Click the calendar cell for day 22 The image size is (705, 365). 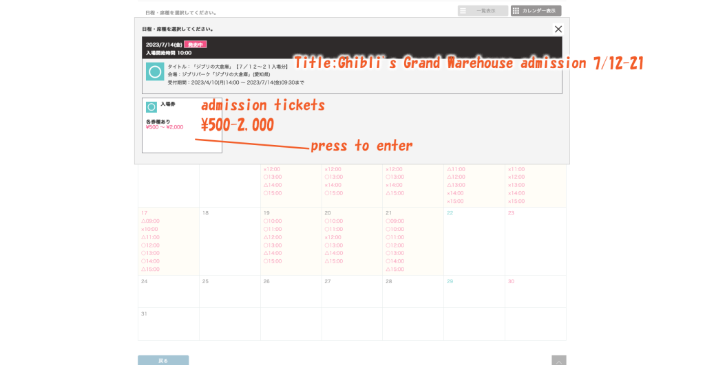tap(474, 241)
